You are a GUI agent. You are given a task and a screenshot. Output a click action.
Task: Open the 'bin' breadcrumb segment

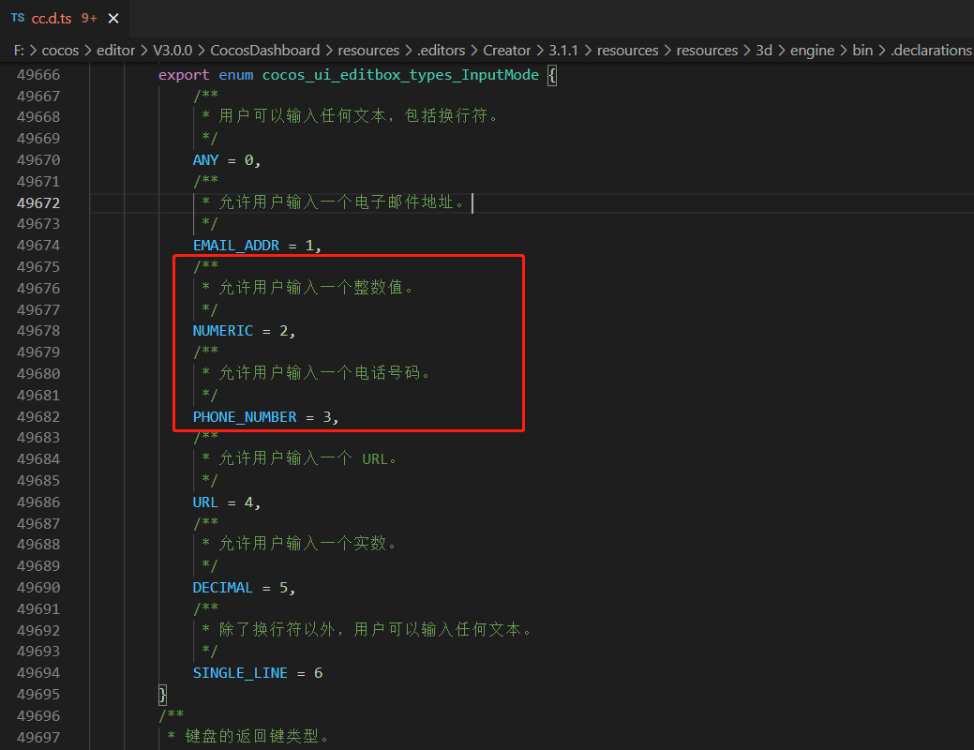coord(862,51)
